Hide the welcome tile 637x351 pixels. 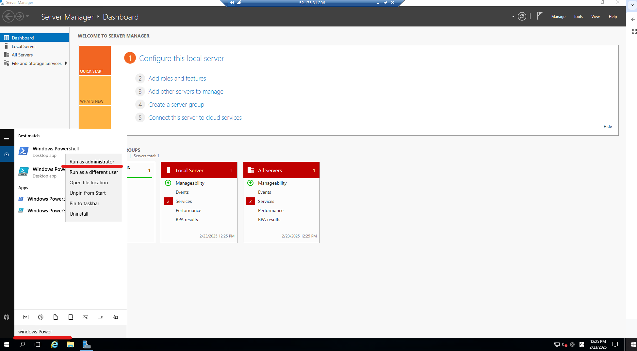[608, 127]
